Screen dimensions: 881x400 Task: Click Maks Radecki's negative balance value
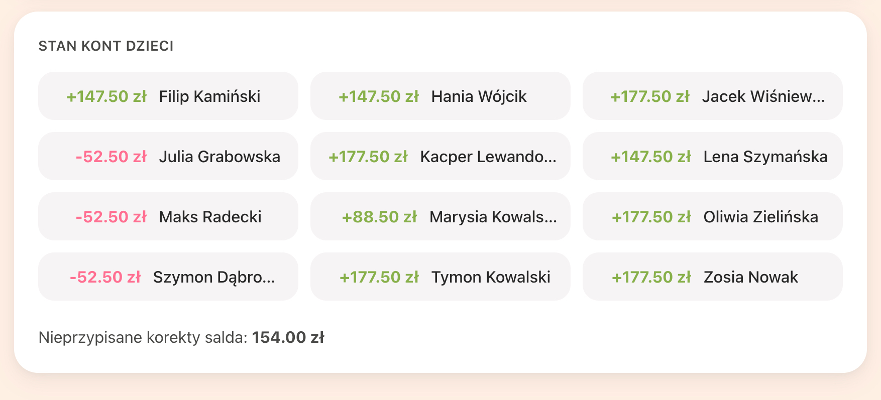point(110,216)
